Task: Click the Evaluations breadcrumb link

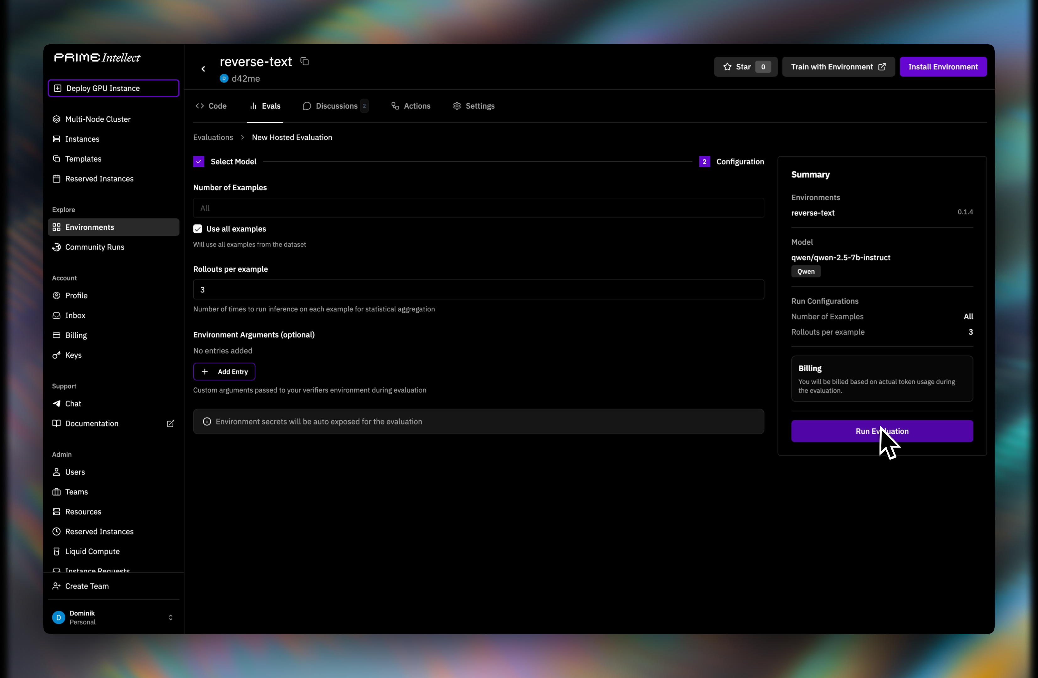Action: (x=213, y=137)
